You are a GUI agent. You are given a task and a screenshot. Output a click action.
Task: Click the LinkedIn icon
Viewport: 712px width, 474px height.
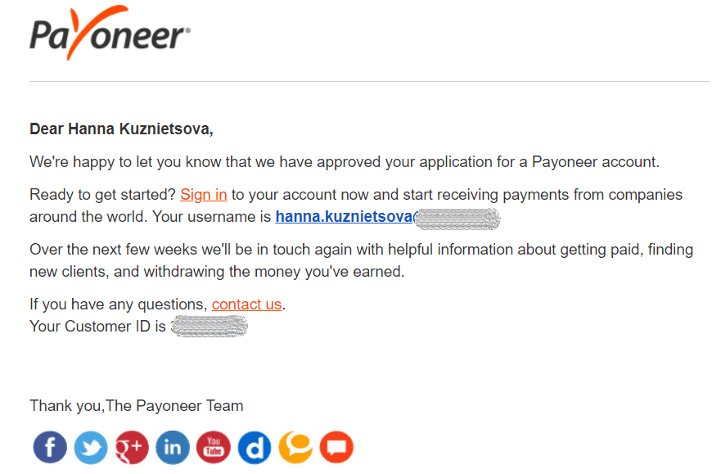173,447
